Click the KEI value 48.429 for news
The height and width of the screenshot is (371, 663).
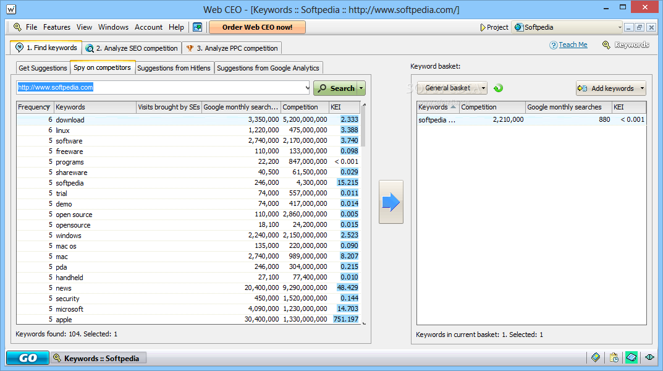tap(348, 288)
